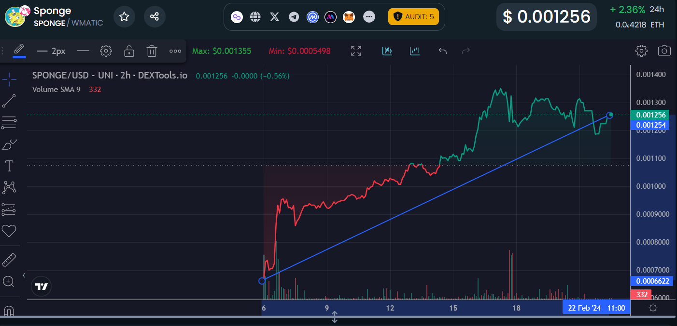Visit the project website globe icon
The height and width of the screenshot is (326, 677).
255,17
